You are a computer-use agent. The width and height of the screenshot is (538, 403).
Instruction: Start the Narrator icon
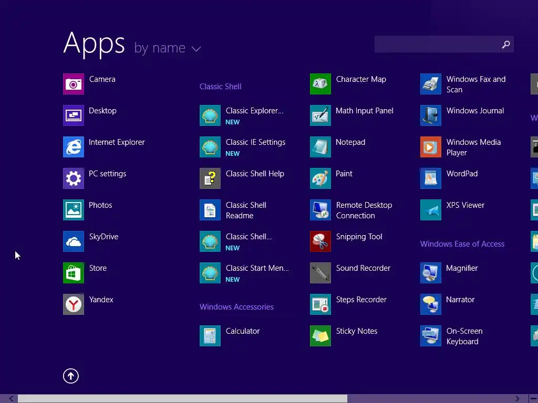click(431, 304)
